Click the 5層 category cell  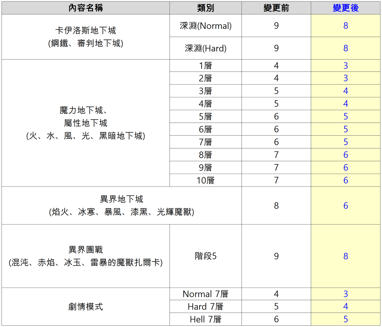pyautogui.click(x=205, y=116)
